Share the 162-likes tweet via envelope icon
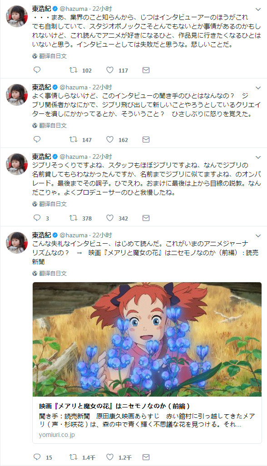Viewport: 267px width, 466px height. pos(146,139)
